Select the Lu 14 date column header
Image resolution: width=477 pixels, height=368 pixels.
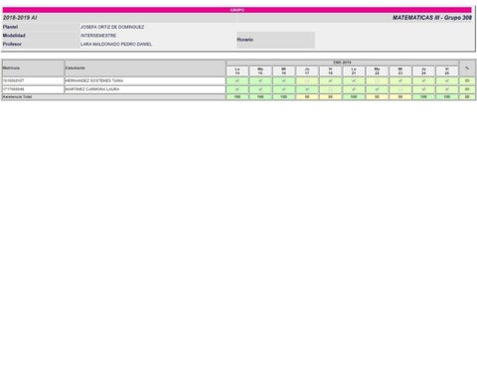238,71
